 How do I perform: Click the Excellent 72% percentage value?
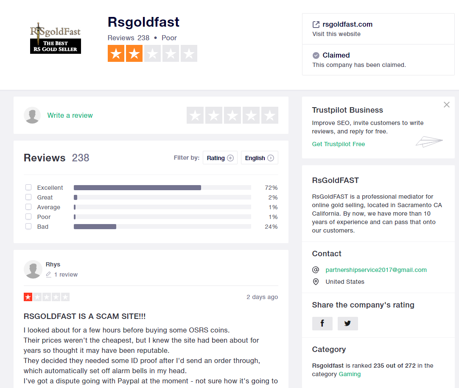click(271, 187)
